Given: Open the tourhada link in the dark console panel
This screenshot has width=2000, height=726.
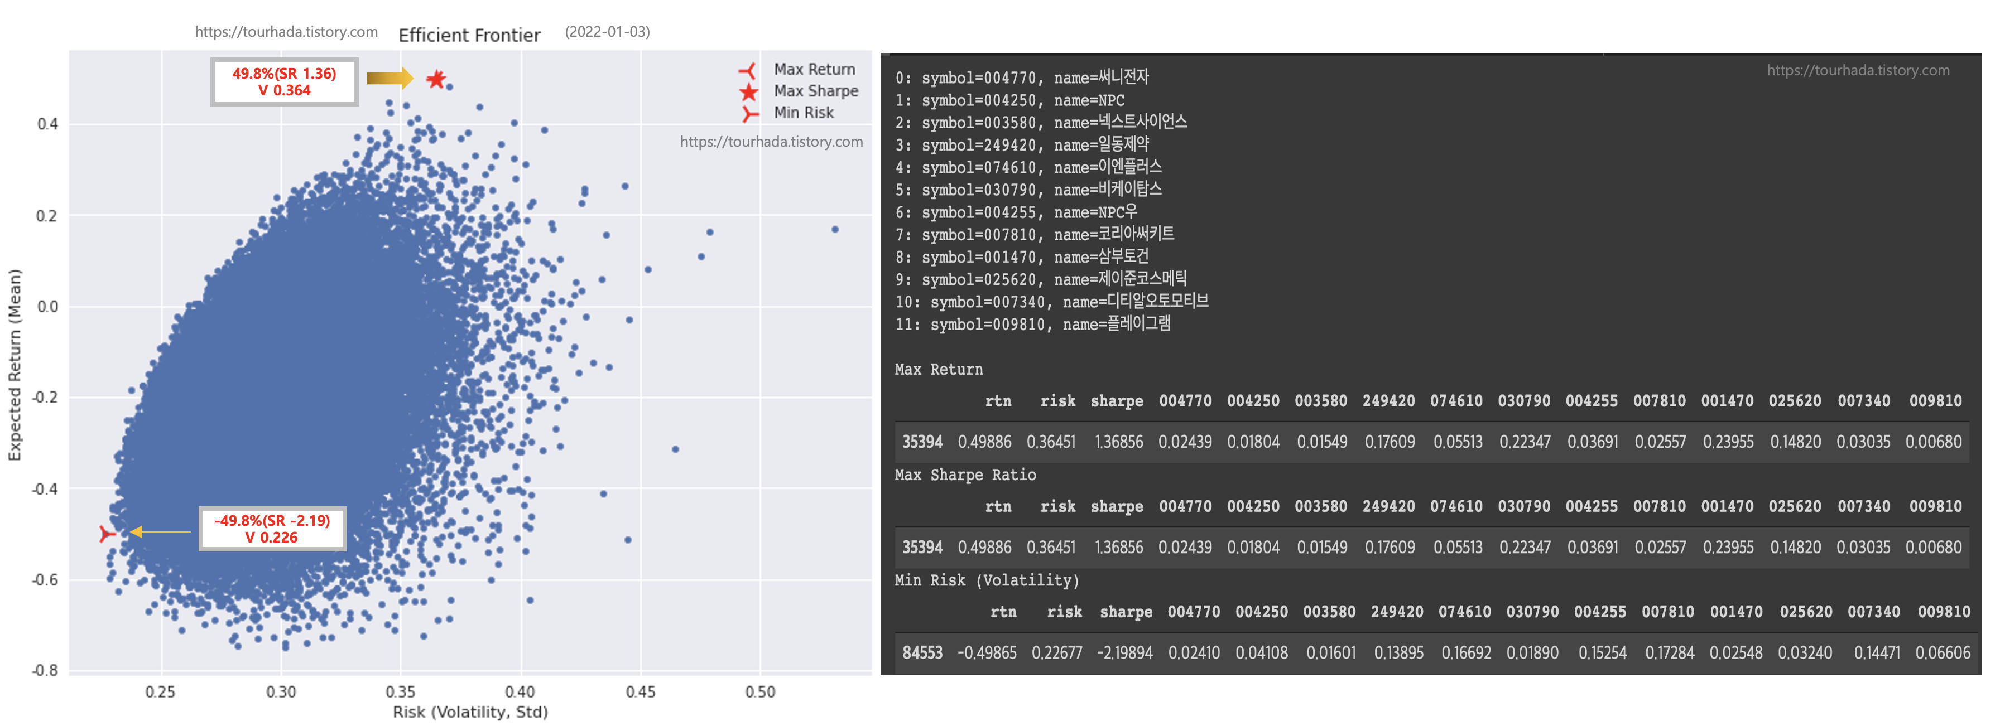Looking at the screenshot, I should 1857,71.
